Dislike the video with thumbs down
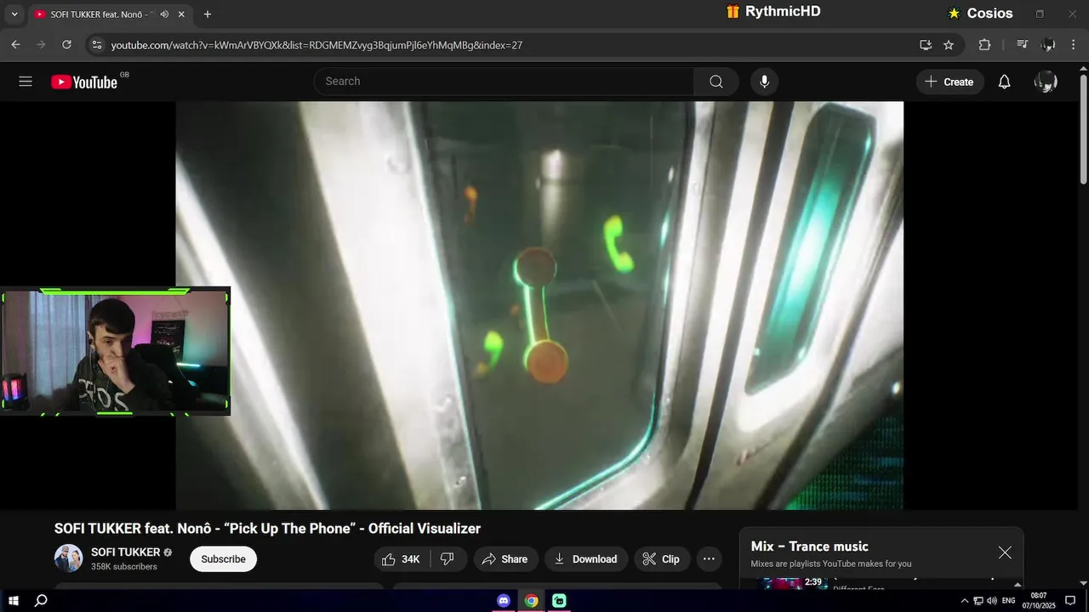 click(x=448, y=558)
